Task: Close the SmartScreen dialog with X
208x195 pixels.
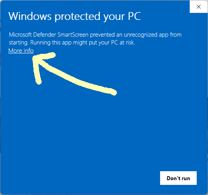Action: coord(199,7)
